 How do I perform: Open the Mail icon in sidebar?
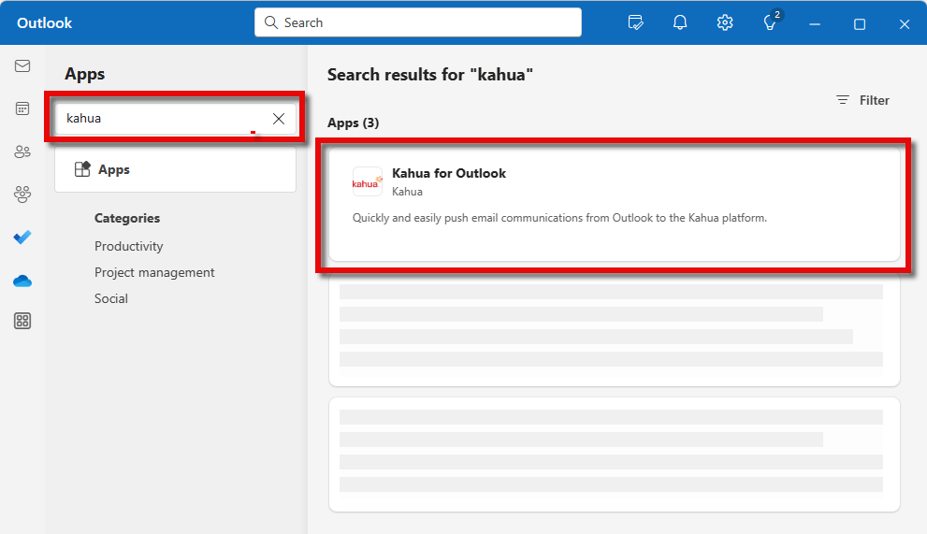22,66
